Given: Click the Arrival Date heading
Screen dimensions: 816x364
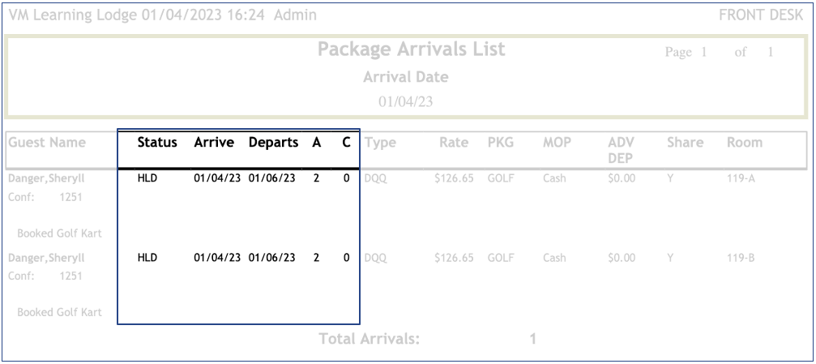Looking at the screenshot, I should click(405, 78).
